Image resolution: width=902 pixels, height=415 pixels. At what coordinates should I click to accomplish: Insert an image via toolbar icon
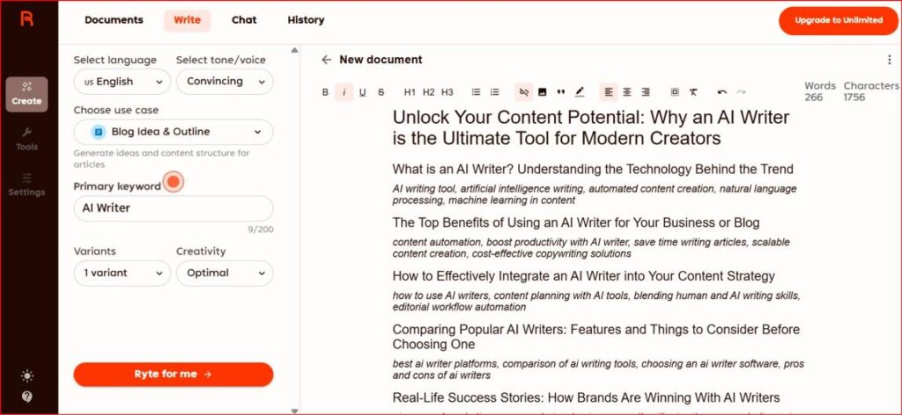point(542,91)
